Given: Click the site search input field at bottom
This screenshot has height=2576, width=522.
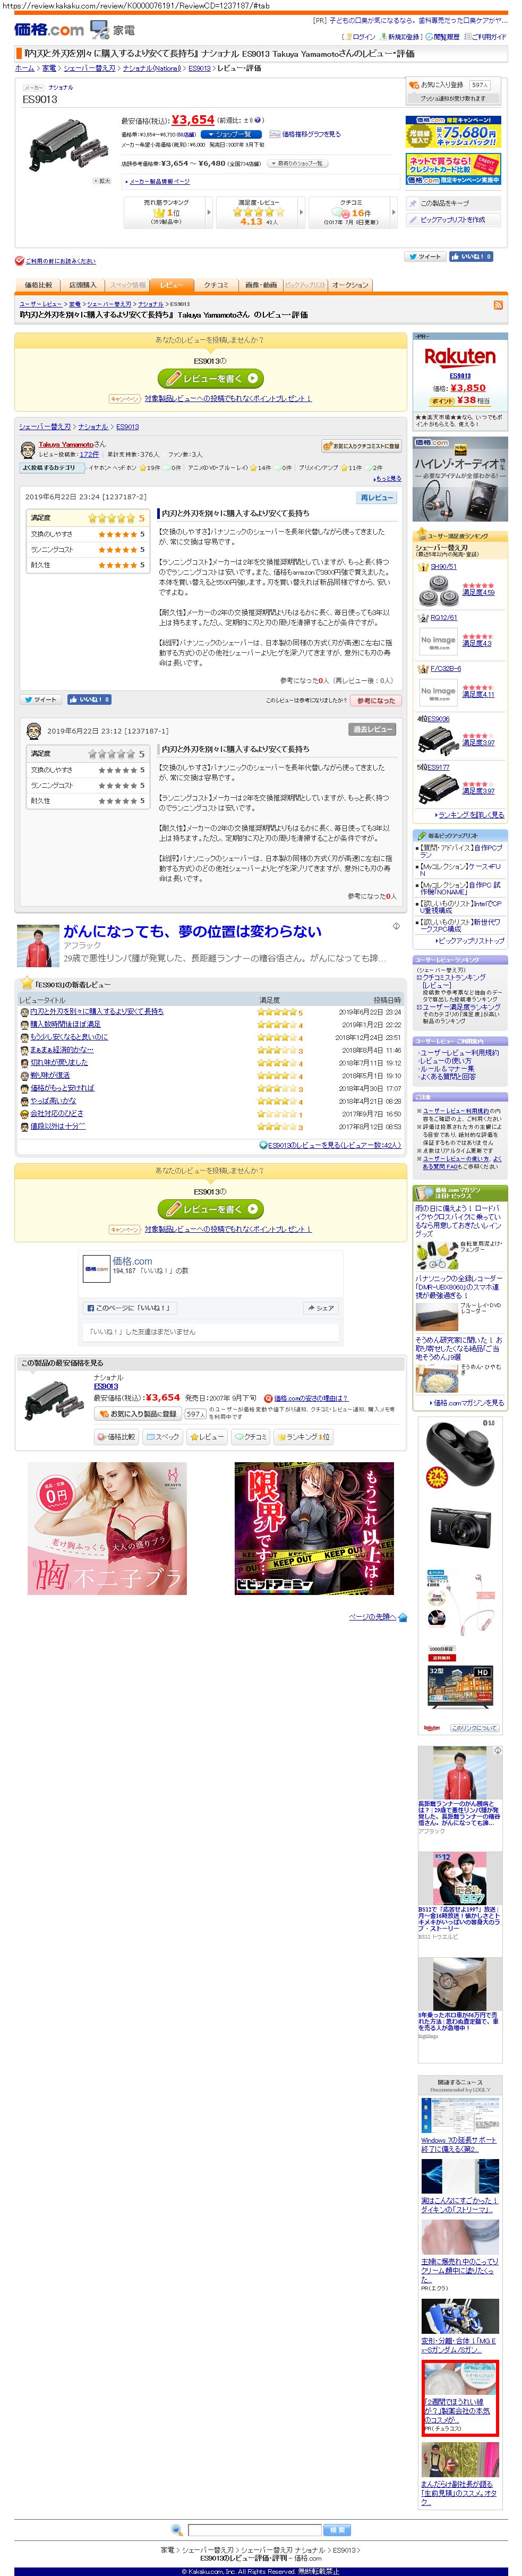Looking at the screenshot, I should 255,2529.
